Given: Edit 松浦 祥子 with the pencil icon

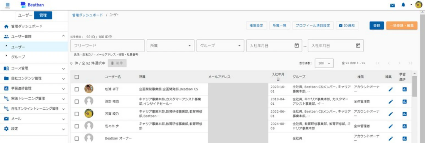Looking at the screenshot, I should [391, 89].
